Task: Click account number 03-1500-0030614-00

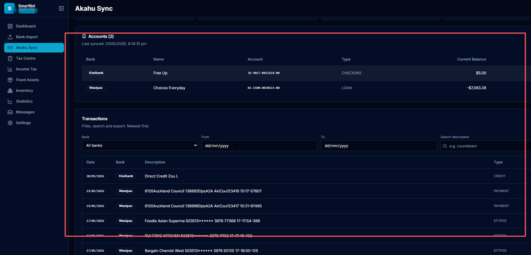Action: point(264,88)
